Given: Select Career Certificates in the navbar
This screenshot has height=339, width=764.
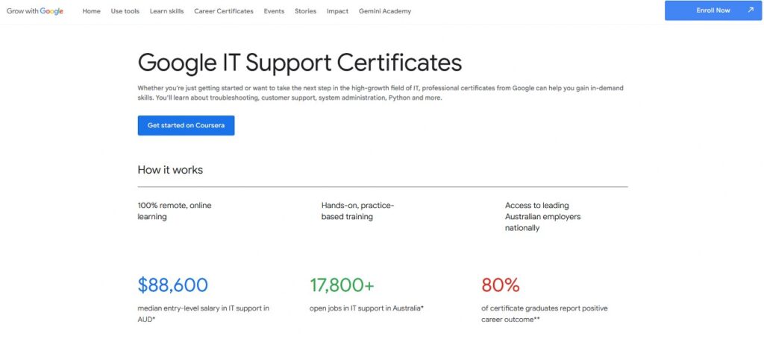Looking at the screenshot, I should [x=223, y=11].
